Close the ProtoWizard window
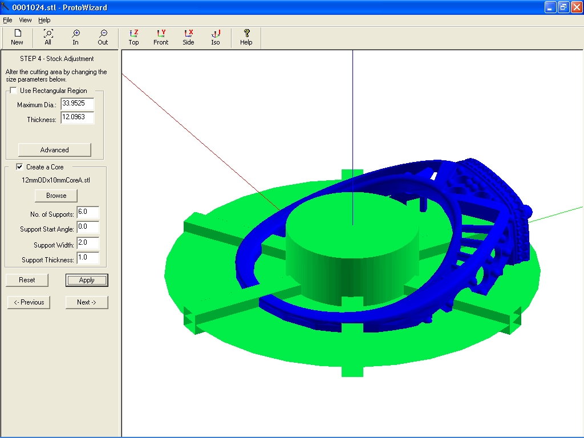Screen dimensions: 584x438 click(577, 7)
